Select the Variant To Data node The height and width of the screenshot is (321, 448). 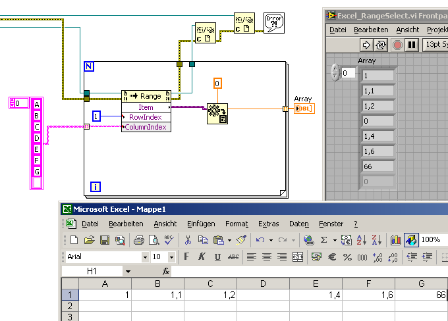217,114
